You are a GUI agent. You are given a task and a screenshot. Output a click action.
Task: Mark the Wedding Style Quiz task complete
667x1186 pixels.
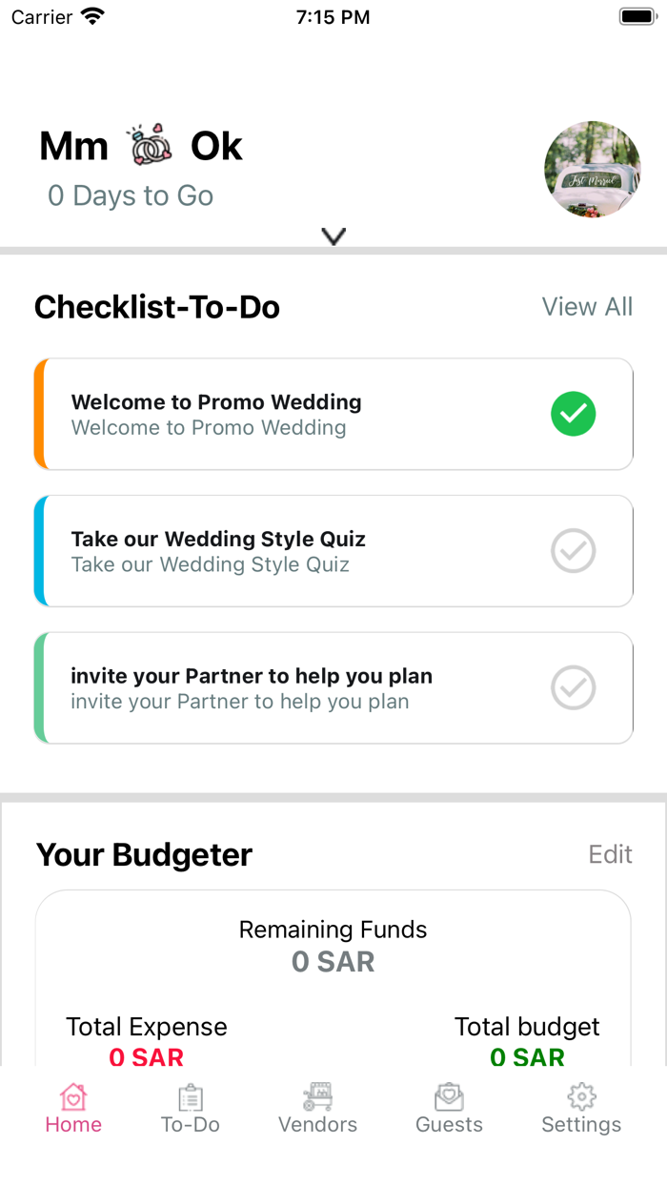click(573, 551)
